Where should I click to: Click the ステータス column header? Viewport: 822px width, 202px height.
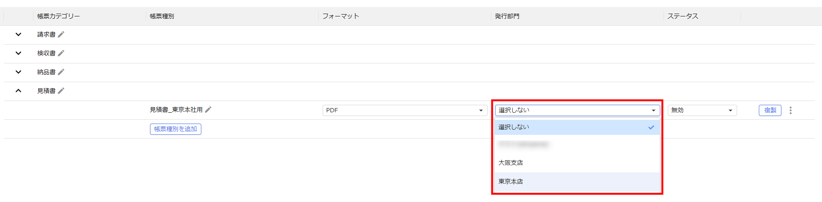pyautogui.click(x=682, y=16)
